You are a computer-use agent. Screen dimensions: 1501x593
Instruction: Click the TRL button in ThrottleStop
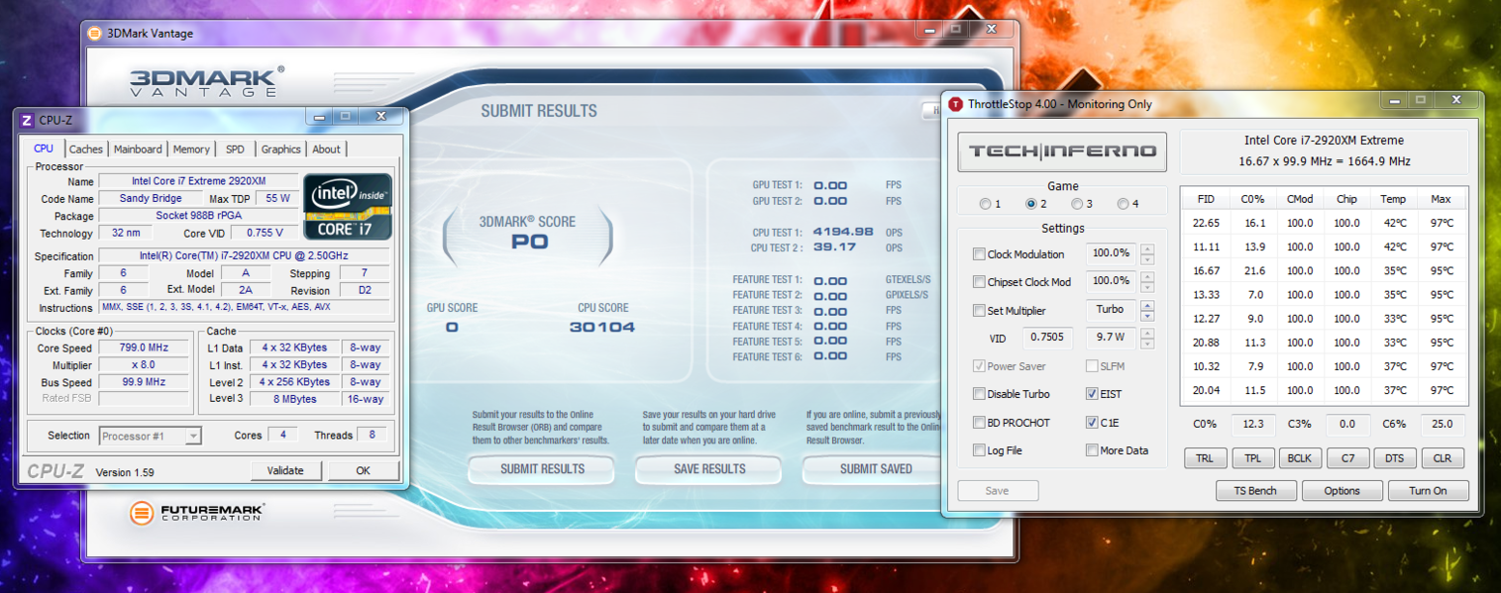click(x=1205, y=458)
